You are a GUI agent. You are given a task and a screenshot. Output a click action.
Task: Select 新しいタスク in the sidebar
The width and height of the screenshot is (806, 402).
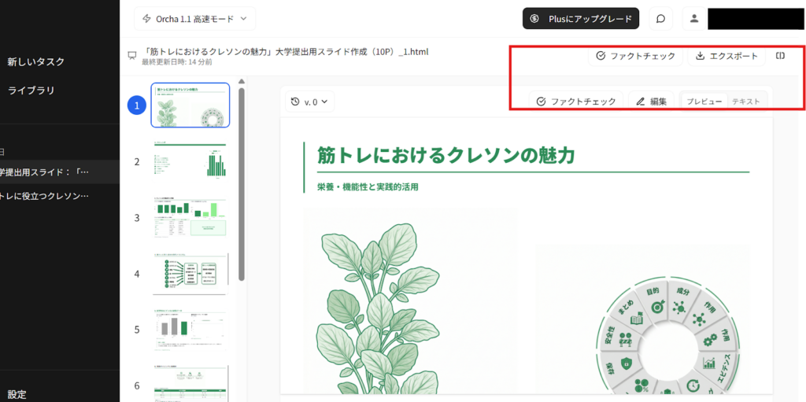pos(36,61)
